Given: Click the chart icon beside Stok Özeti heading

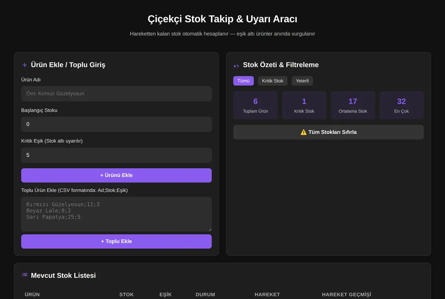Looking at the screenshot, I should (237, 66).
